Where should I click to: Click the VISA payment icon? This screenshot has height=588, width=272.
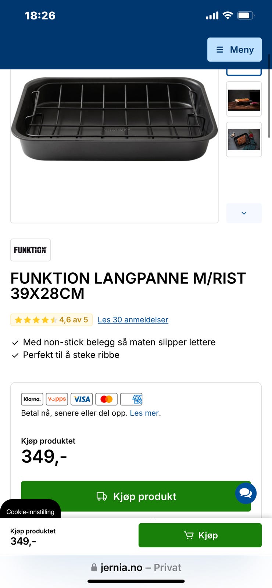click(82, 399)
